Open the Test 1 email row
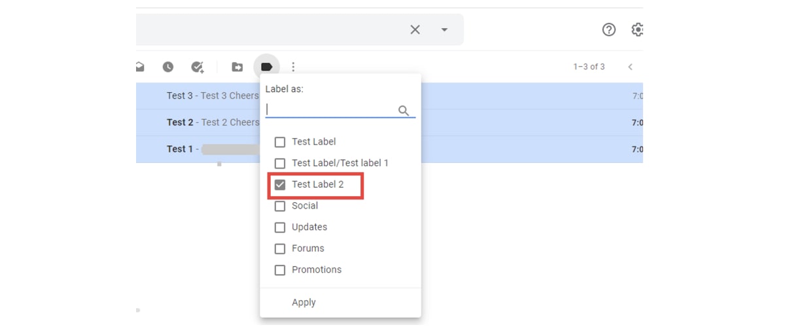 [x=389, y=149]
